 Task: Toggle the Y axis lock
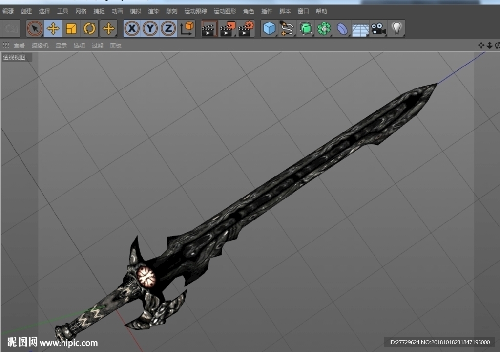[x=150, y=29]
